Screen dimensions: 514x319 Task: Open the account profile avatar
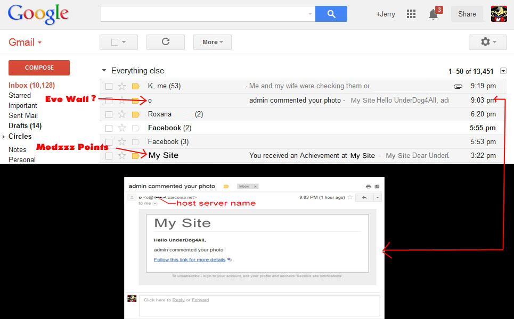499,14
